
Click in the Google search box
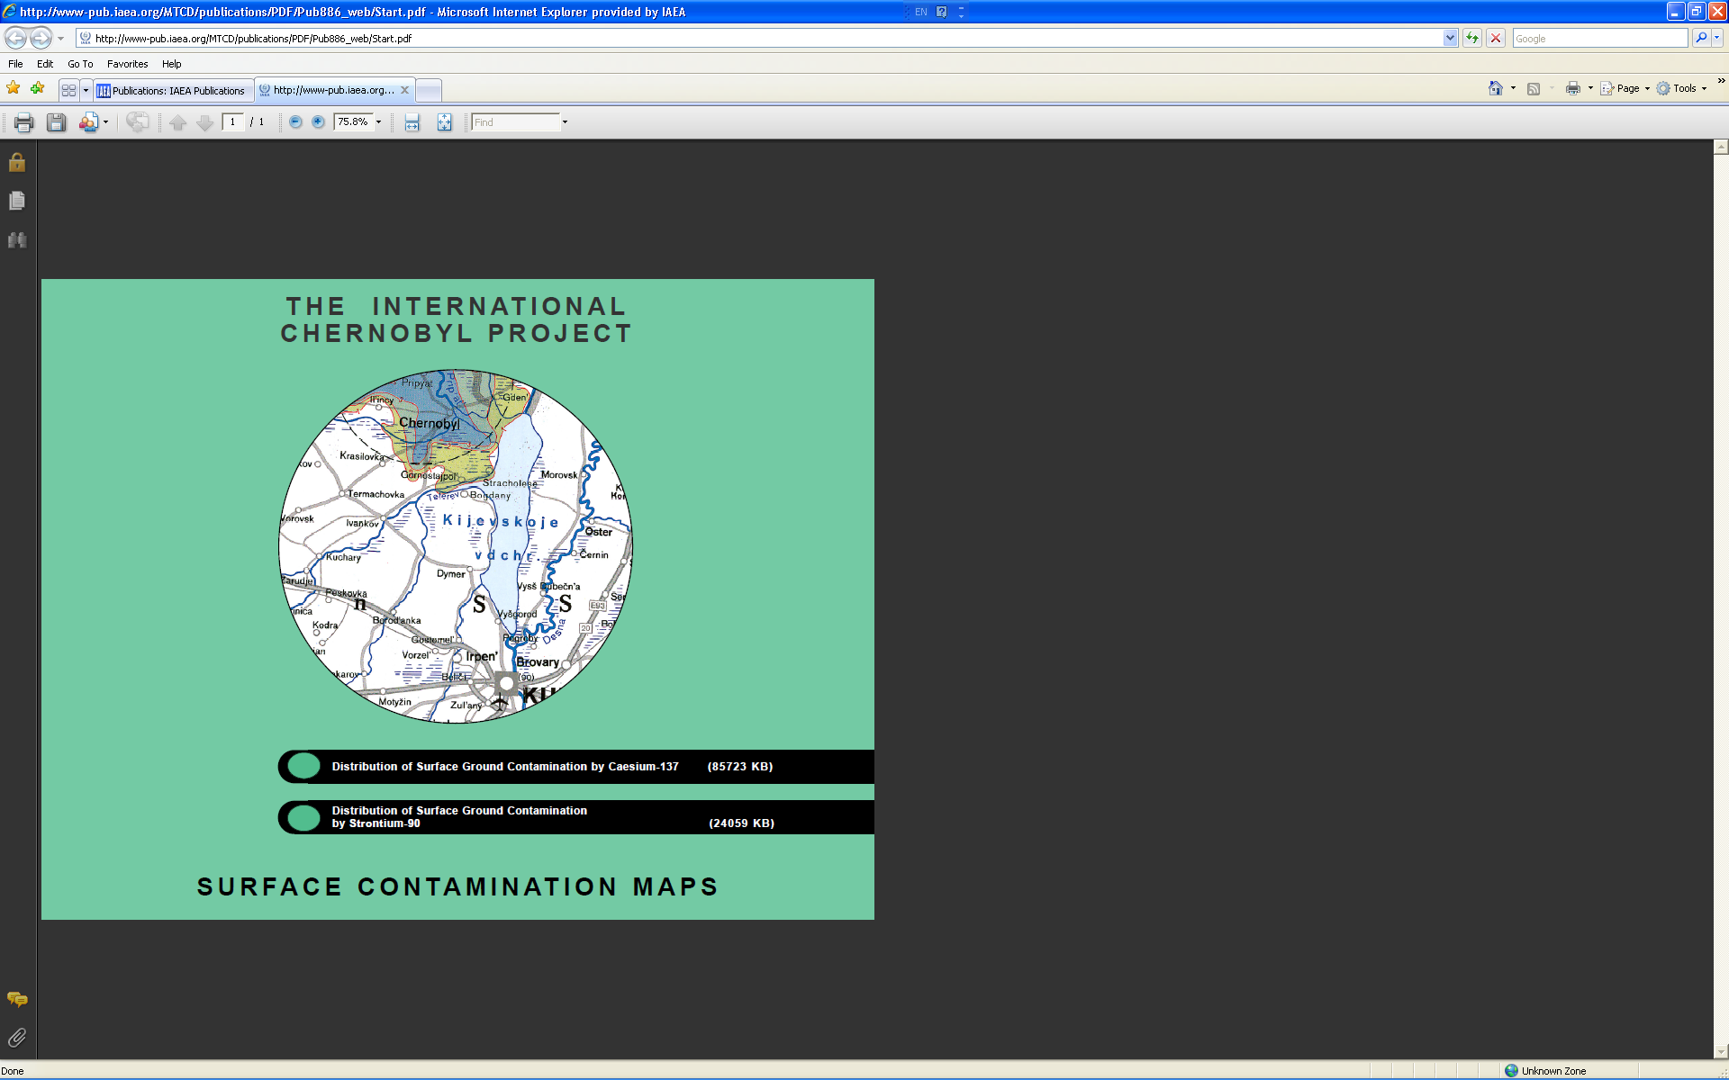[x=1600, y=38]
